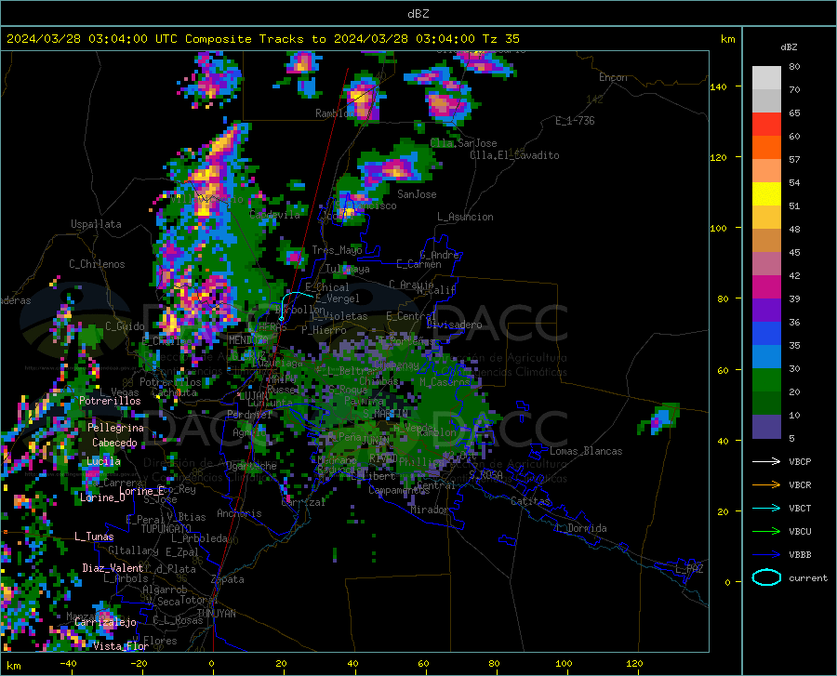Image resolution: width=837 pixels, height=676 pixels.
Task: Choose the light blue swatch below 35 dBZ
Action: [766, 357]
